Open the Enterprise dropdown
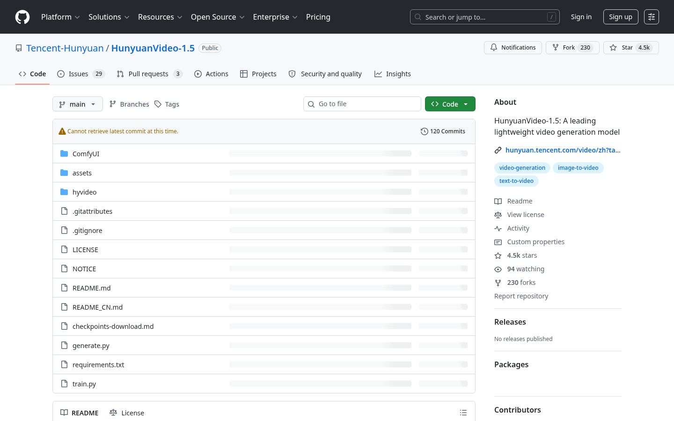This screenshot has height=421, width=674. [x=275, y=17]
